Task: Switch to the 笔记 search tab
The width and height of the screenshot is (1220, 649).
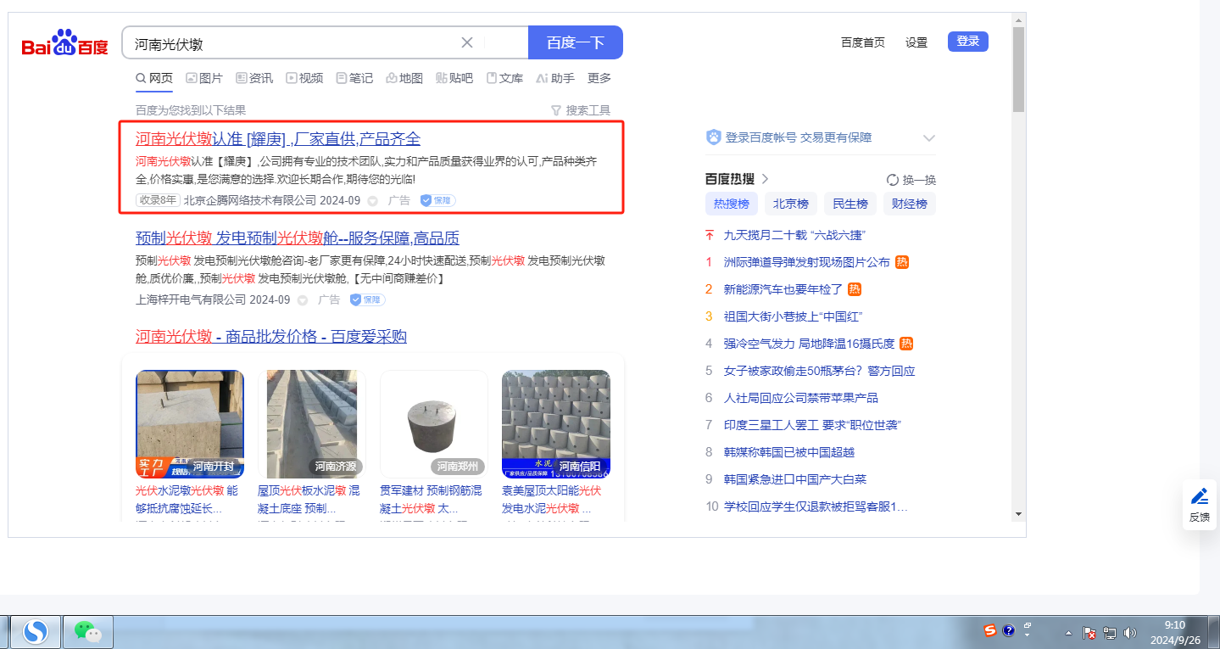Action: click(354, 78)
